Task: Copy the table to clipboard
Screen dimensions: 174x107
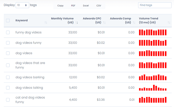Action: [x=60, y=6]
